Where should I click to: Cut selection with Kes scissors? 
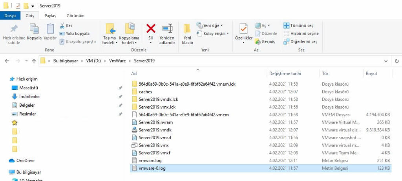point(66,25)
